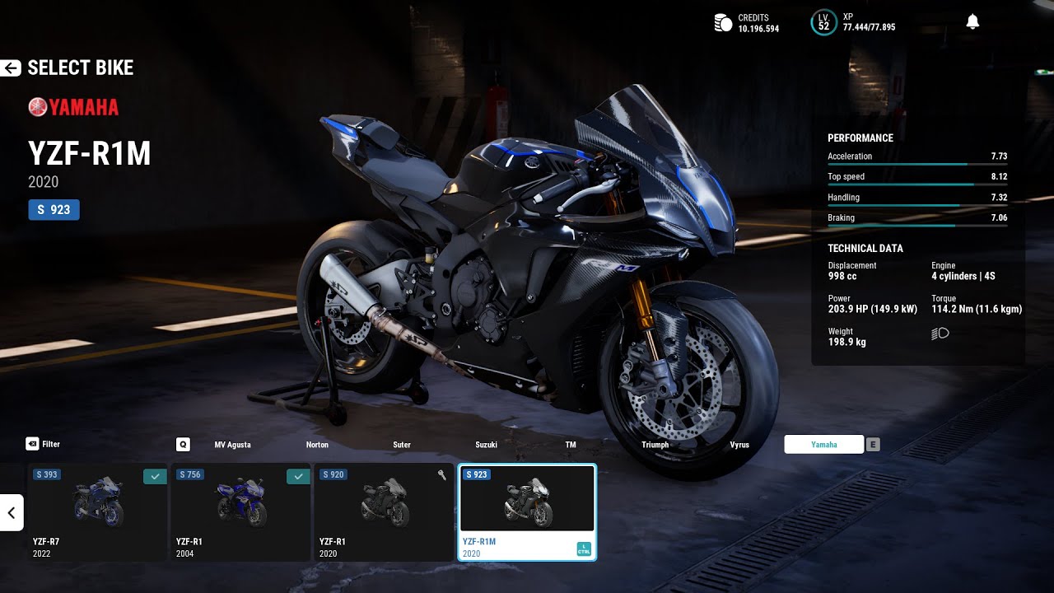Viewport: 1054px width, 593px height.
Task: Select the YZF-R1M 2020 bike card
Action: tap(527, 512)
